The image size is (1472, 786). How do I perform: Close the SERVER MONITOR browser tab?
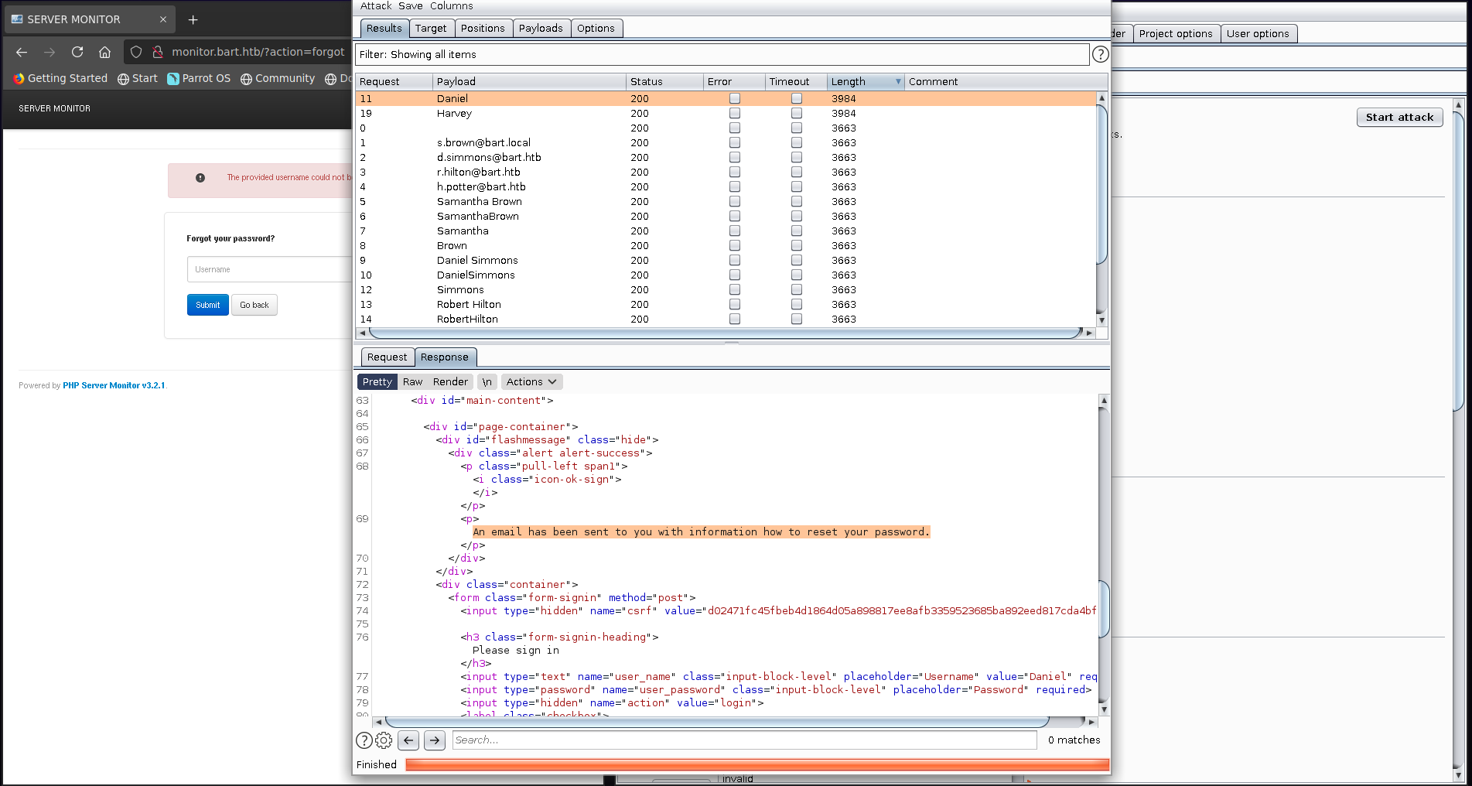click(x=163, y=19)
